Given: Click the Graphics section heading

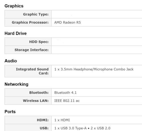Looking at the screenshot, I should (14, 6).
